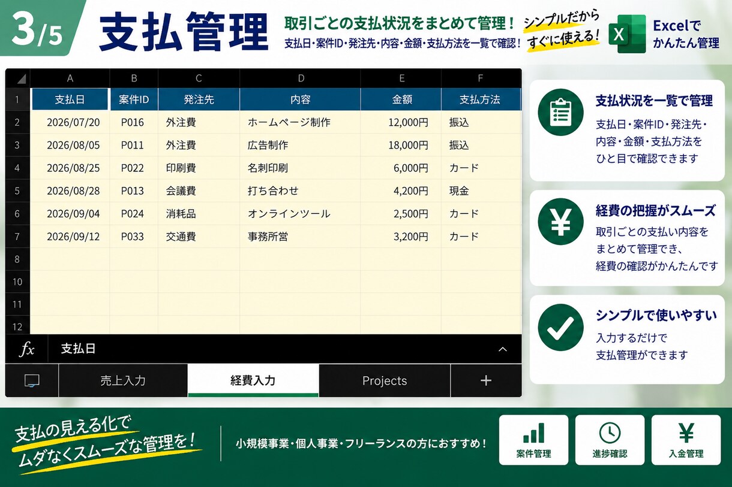The height and width of the screenshot is (487, 732).
Task: Select the cell 現金
Action: 481,190
